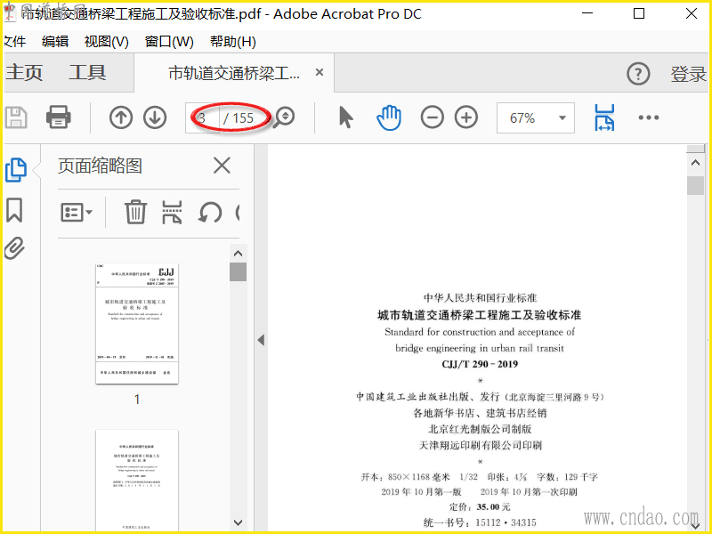The height and width of the screenshot is (534, 712).
Task: Go to next page arrow
Action: tap(155, 117)
